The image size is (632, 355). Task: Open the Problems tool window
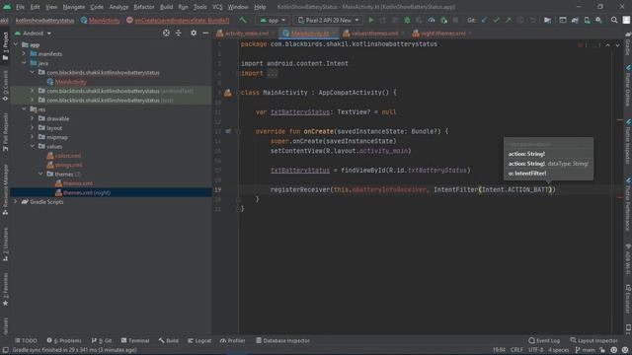(x=64, y=340)
